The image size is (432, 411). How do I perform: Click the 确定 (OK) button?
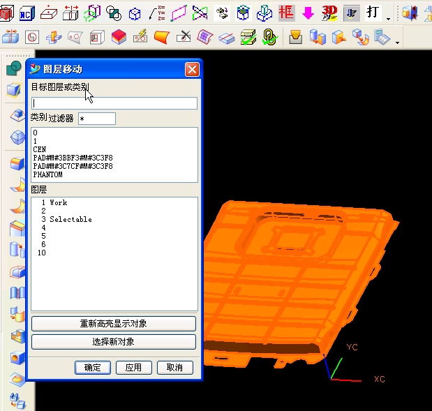point(93,368)
